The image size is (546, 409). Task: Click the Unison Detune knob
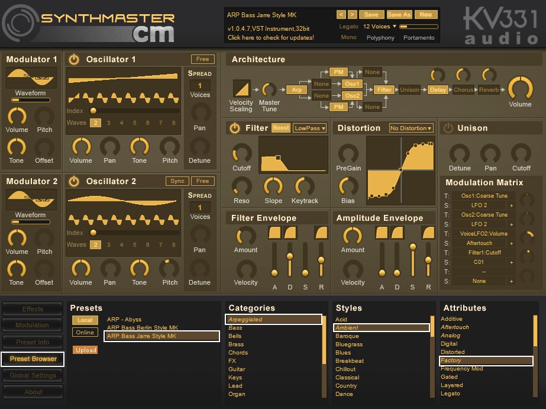pos(460,153)
